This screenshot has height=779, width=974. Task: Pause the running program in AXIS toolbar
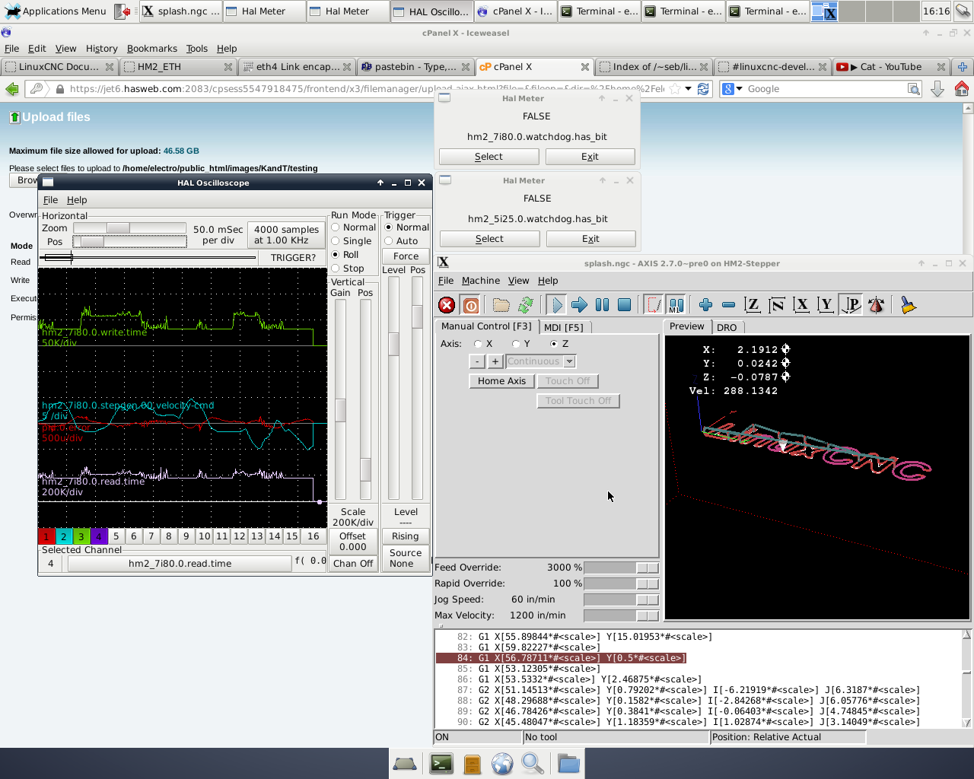click(602, 305)
